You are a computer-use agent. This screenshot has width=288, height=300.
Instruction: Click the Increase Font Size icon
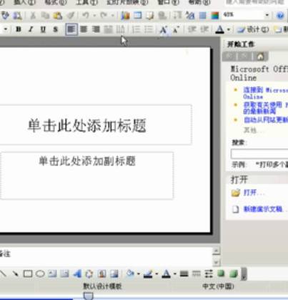[x=163, y=29]
